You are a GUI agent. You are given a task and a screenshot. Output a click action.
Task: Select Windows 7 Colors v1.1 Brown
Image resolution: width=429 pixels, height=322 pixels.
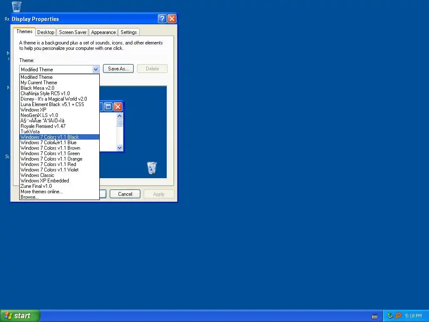[59, 148]
